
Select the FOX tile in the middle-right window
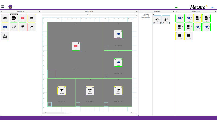(x=118, y=62)
